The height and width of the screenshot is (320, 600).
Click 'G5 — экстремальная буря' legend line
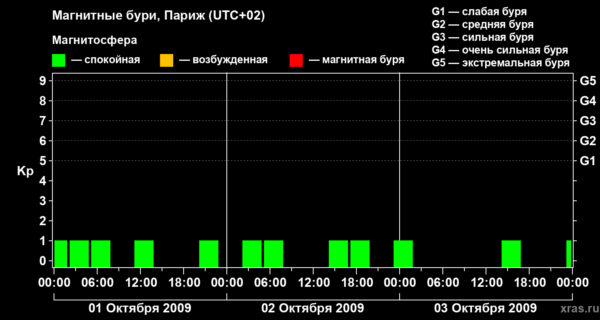click(500, 63)
